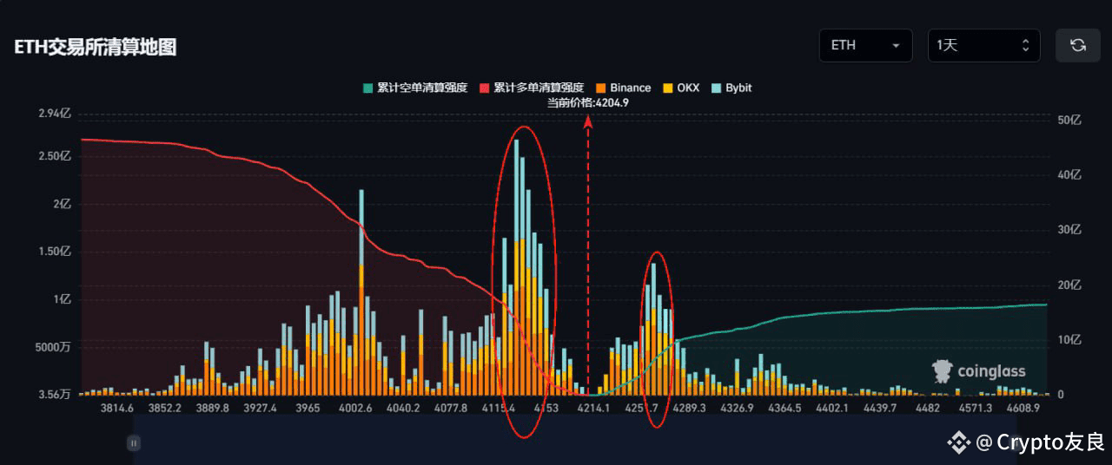The image size is (1112, 465).
Task: Click the Binance diamond logo by Crypto友良
Action: [958, 442]
